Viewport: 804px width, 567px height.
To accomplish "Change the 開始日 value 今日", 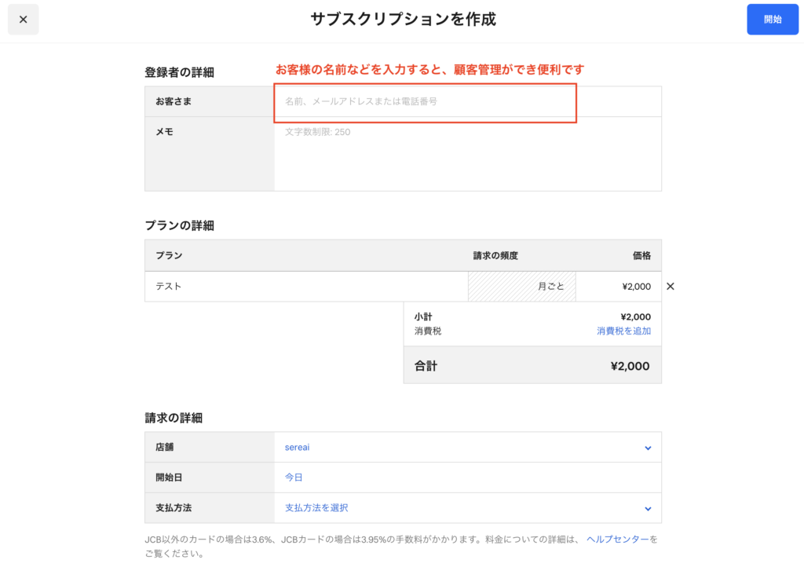I will [x=294, y=477].
